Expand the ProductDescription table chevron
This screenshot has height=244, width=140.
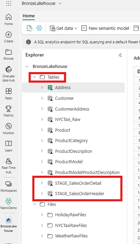coord(42,151)
